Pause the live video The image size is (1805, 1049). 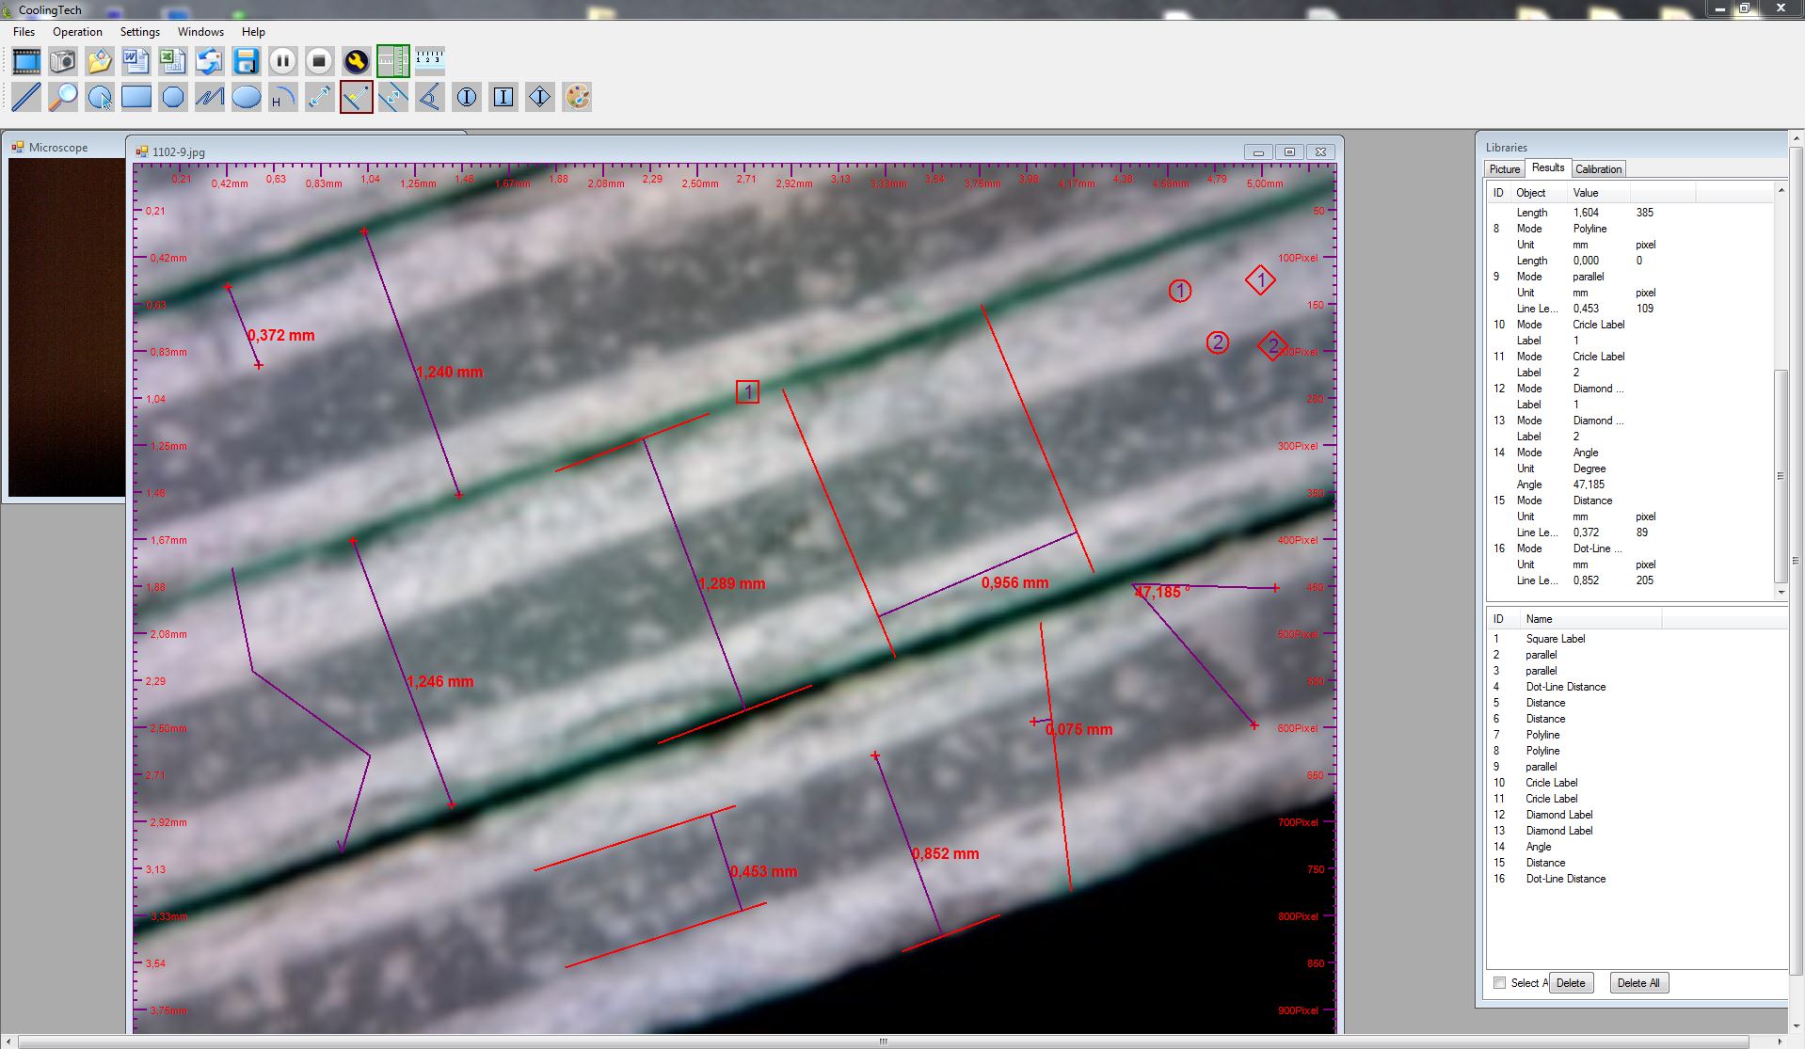(283, 62)
